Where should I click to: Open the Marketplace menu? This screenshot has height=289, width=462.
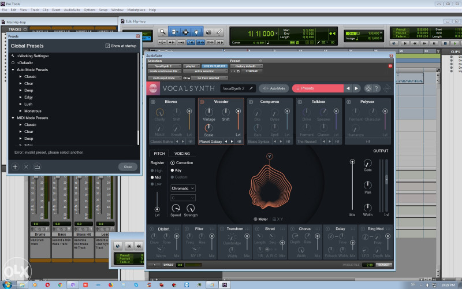[x=136, y=10]
